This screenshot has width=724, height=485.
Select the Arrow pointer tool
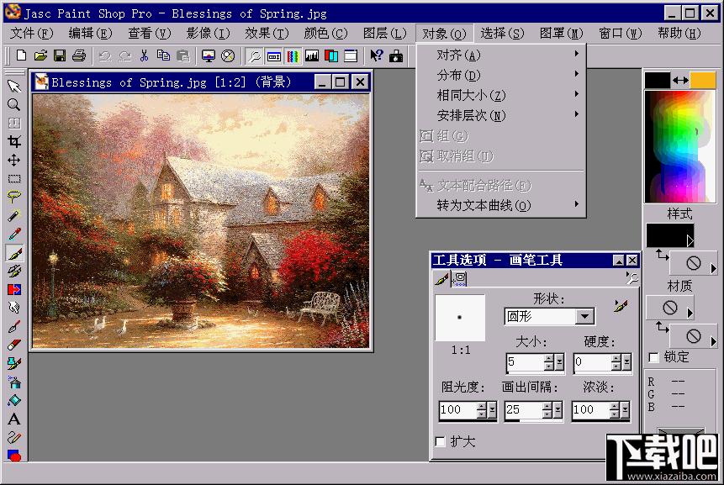click(x=13, y=86)
